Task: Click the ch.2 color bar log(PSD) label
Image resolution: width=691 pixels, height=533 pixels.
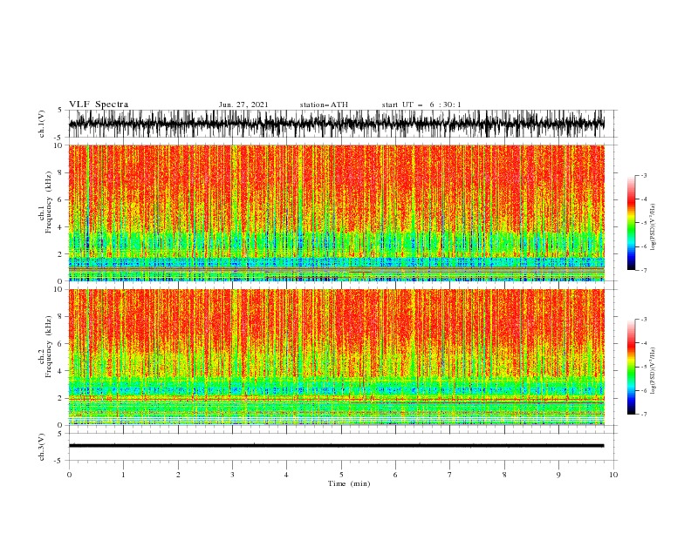Action: click(x=653, y=371)
